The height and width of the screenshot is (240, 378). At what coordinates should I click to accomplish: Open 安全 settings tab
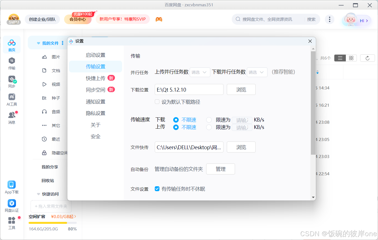pos(95,137)
